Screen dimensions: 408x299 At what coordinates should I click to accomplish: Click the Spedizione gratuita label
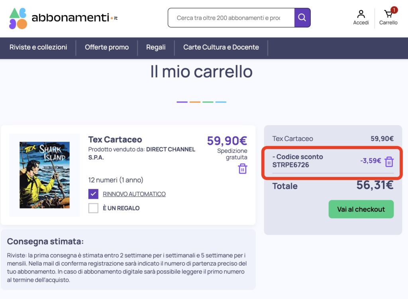click(232, 154)
